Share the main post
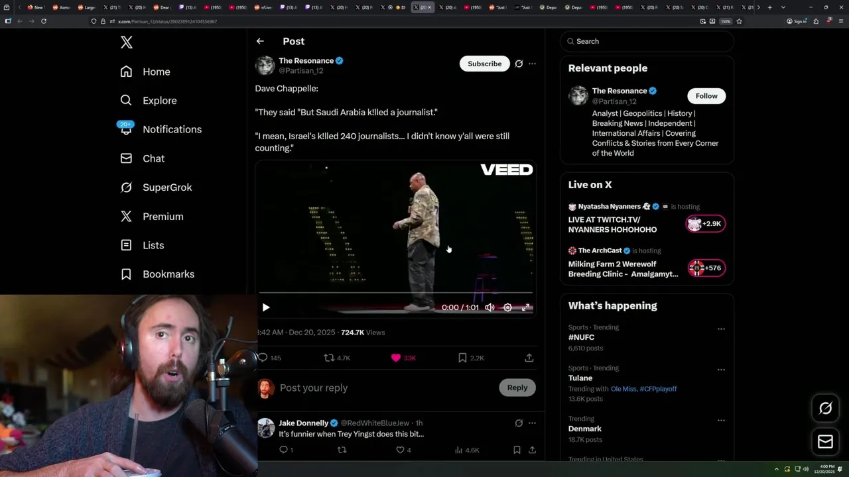 click(x=529, y=358)
